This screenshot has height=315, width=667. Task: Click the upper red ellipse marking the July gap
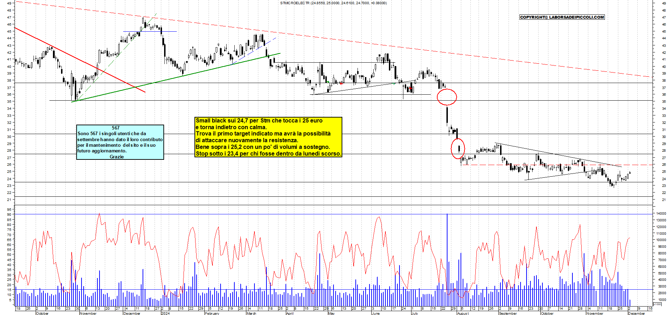tap(447, 97)
